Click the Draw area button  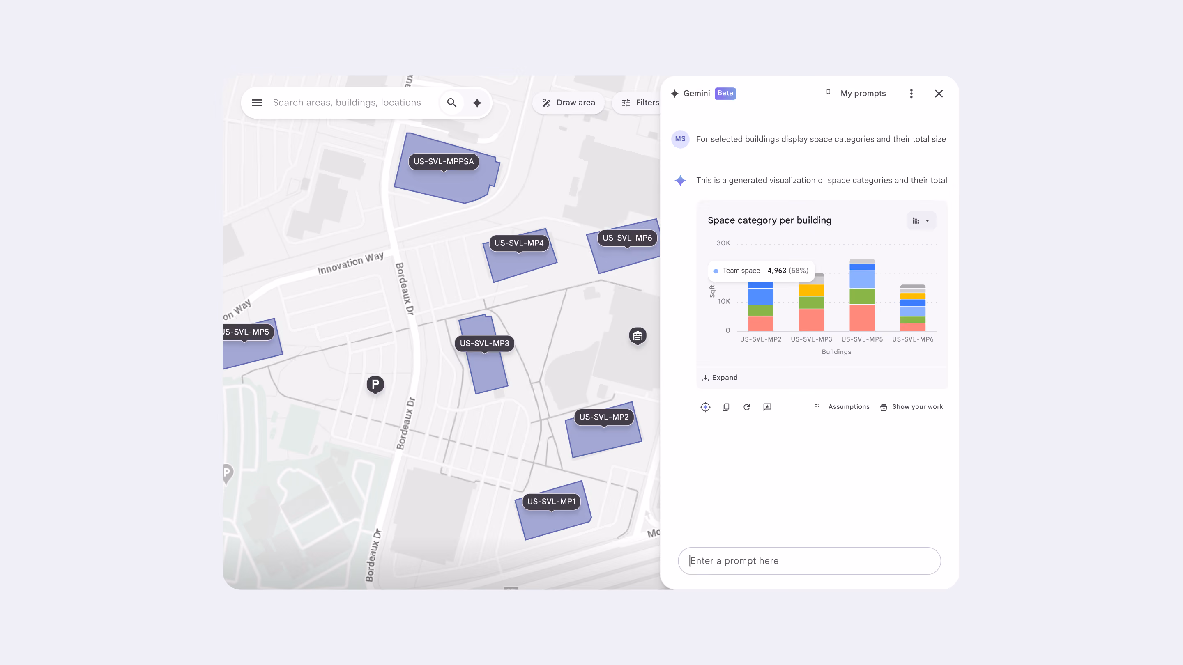coord(568,103)
